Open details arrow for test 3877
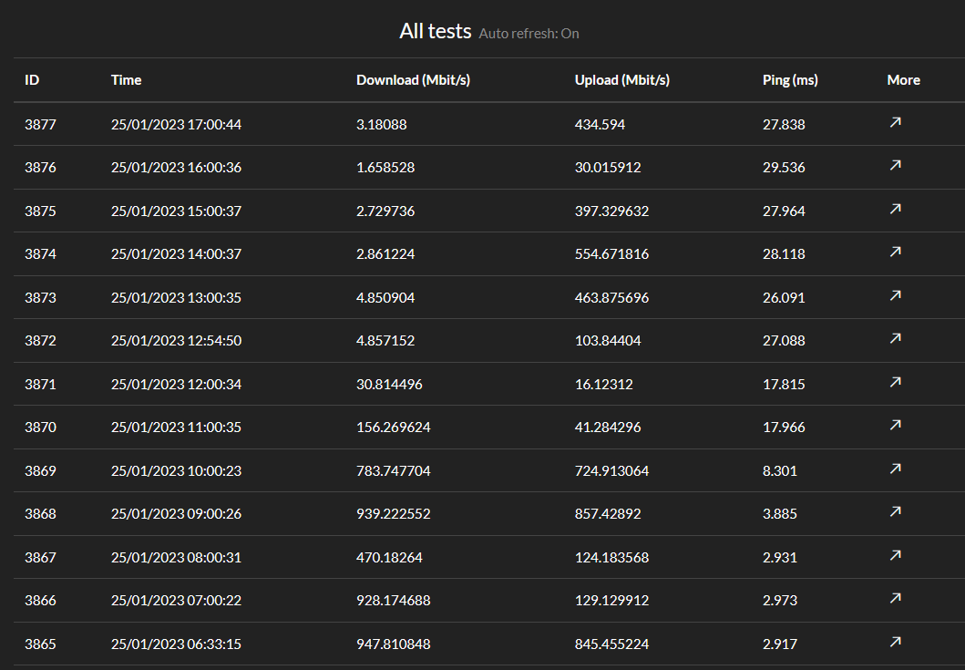 [x=895, y=122]
